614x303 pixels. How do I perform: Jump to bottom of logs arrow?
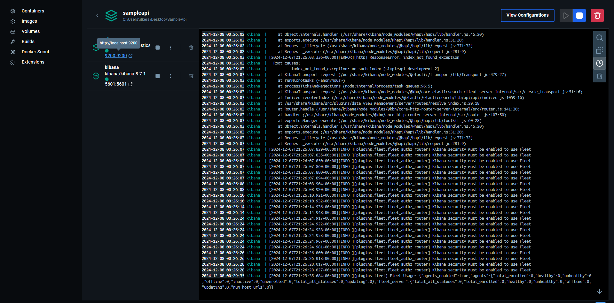pyautogui.click(x=600, y=291)
